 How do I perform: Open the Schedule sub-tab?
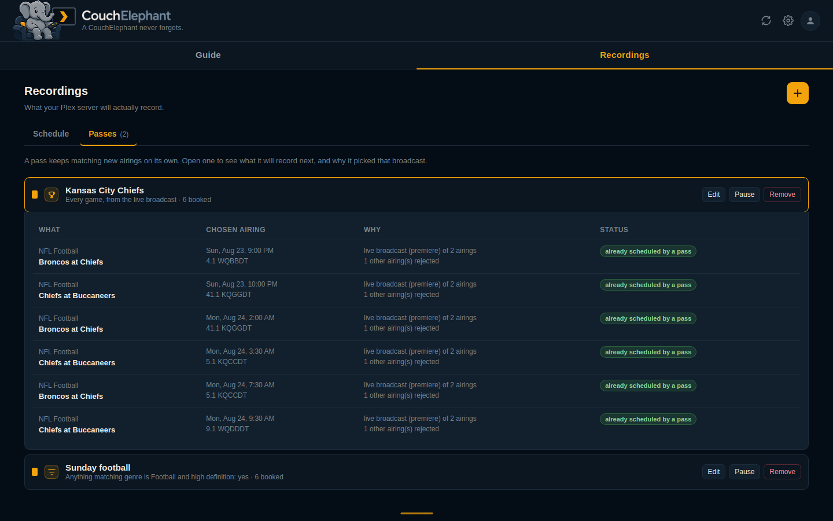[51, 134]
